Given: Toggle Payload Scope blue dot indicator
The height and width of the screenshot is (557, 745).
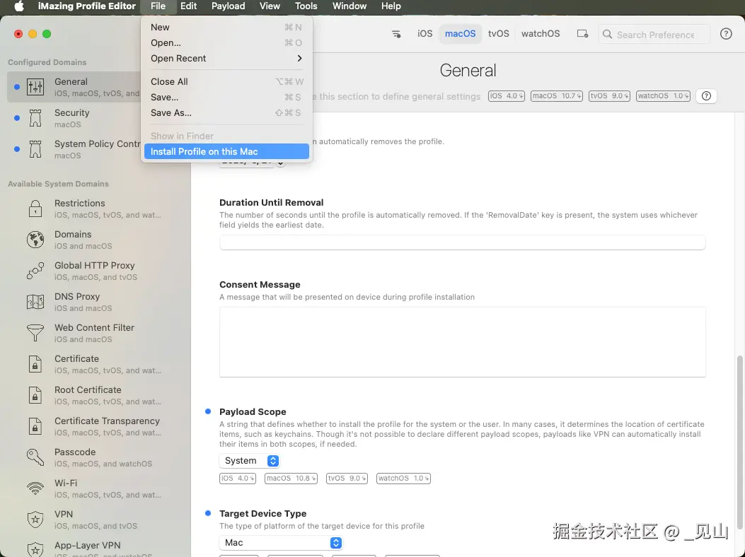Looking at the screenshot, I should (x=207, y=411).
